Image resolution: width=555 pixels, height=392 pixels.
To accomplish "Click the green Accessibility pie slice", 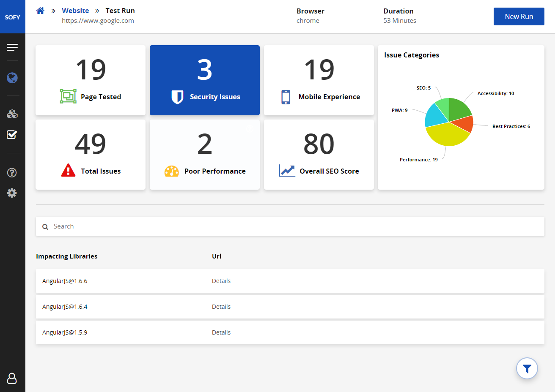I will click(x=459, y=109).
